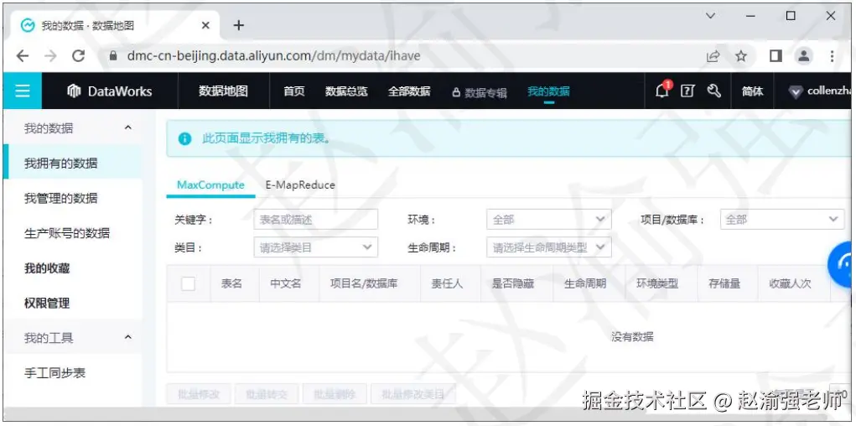
Task: Click the 没有数据 empty table text
Action: click(x=632, y=336)
